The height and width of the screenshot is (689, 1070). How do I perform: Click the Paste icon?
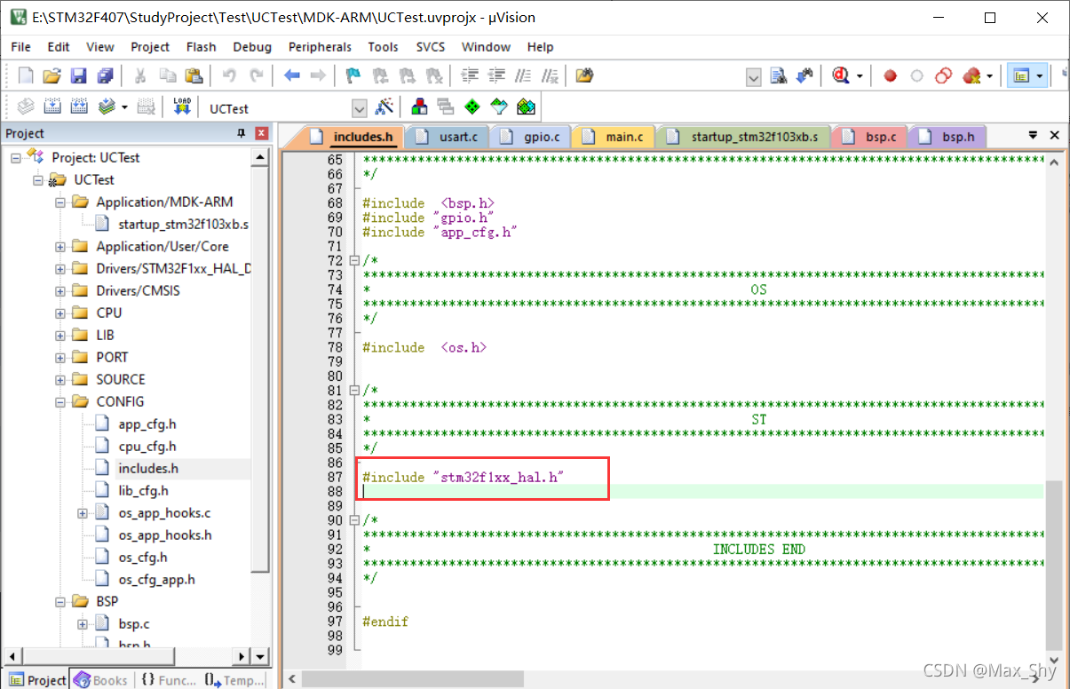[x=194, y=76]
